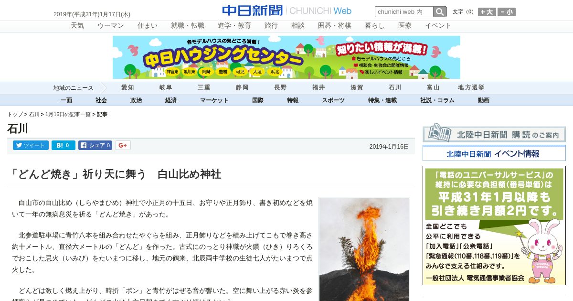573x301 pixels.
Task: Go to 政治 news category
Action: (x=136, y=100)
